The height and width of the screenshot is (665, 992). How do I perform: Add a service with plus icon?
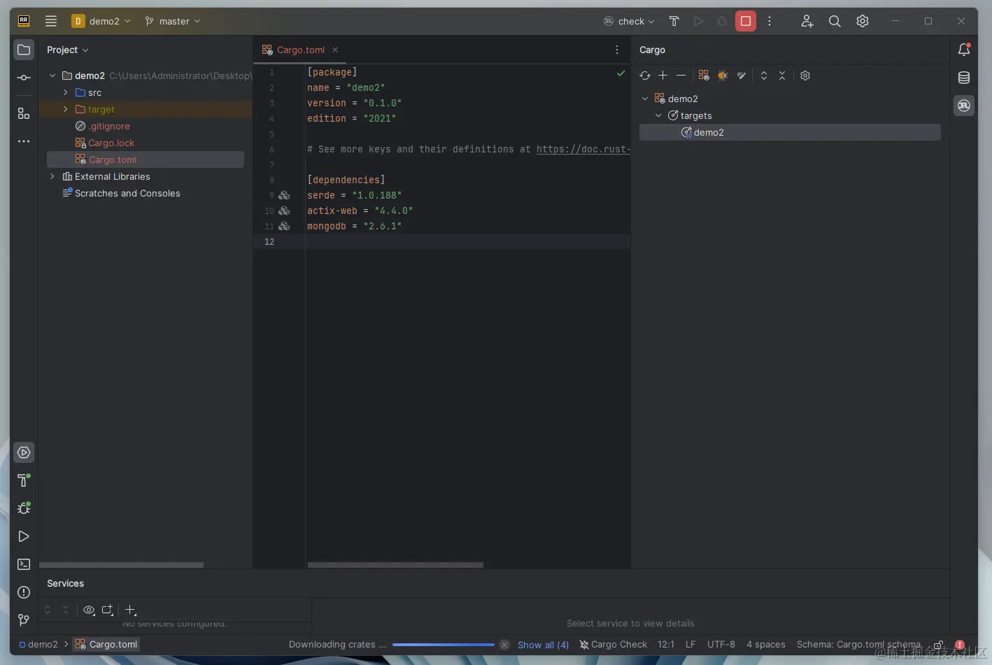(x=130, y=610)
